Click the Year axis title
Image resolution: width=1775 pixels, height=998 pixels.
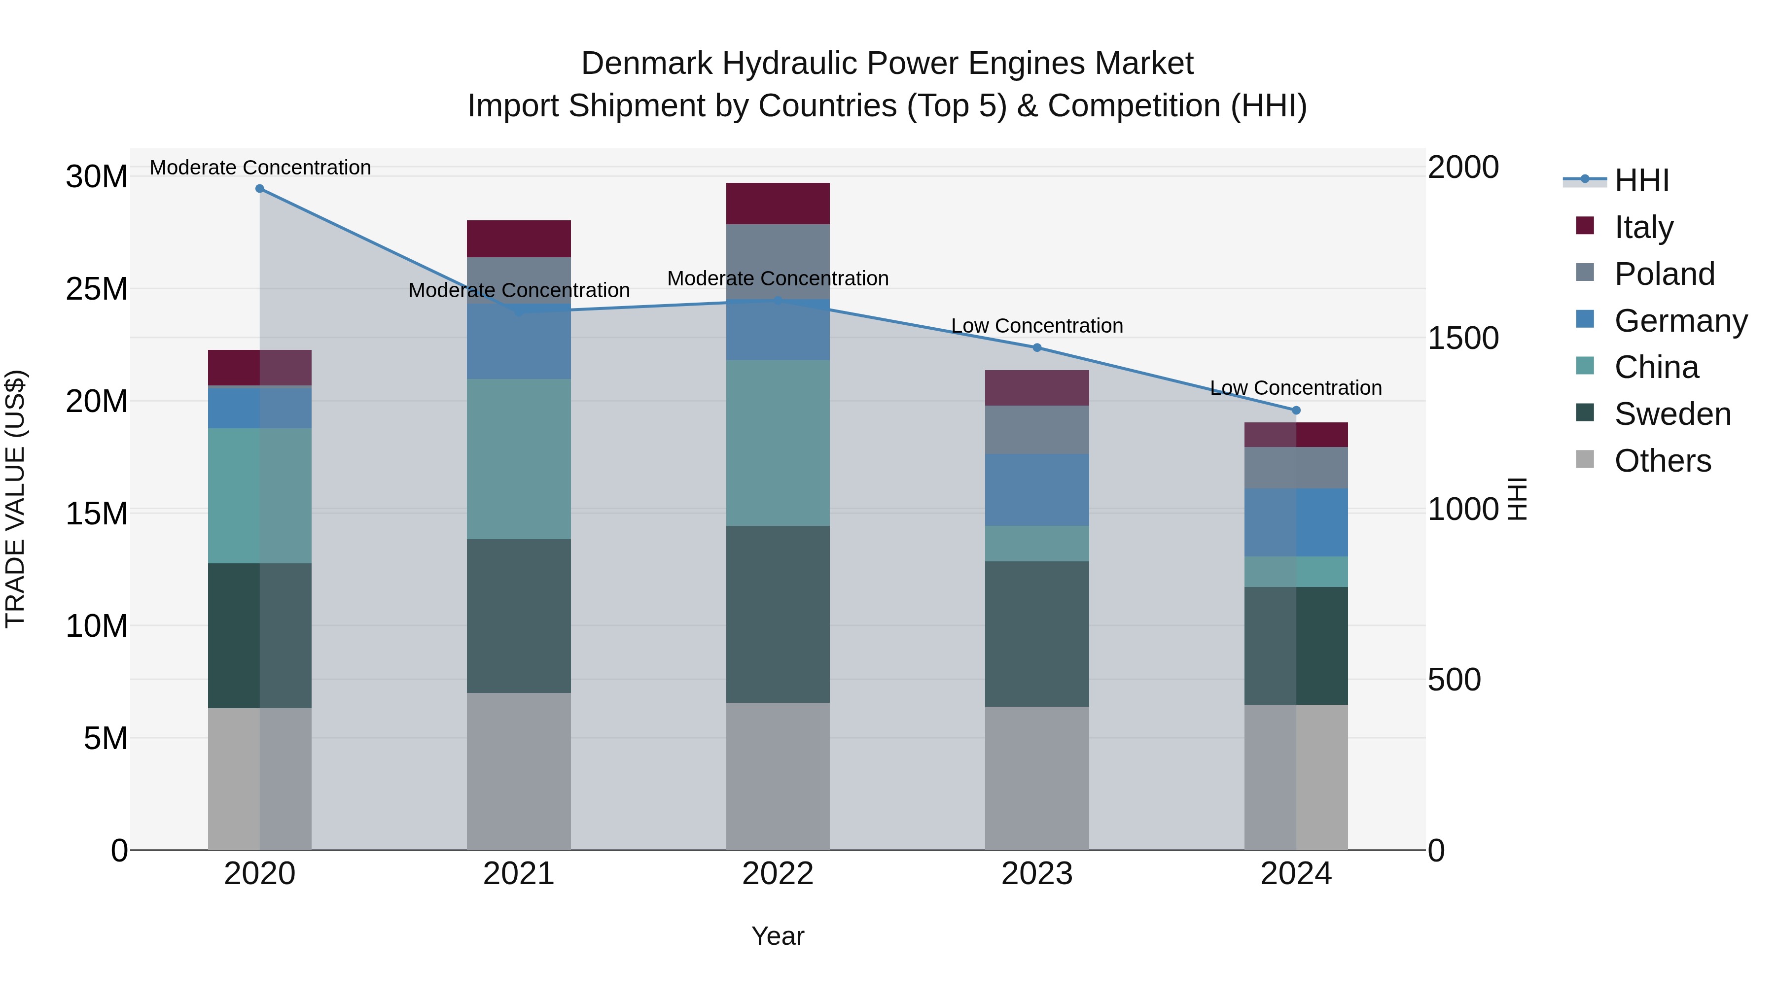pos(778,936)
